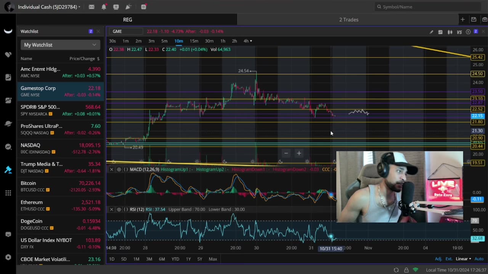Select Bitcoin in the watchlist

60,186
